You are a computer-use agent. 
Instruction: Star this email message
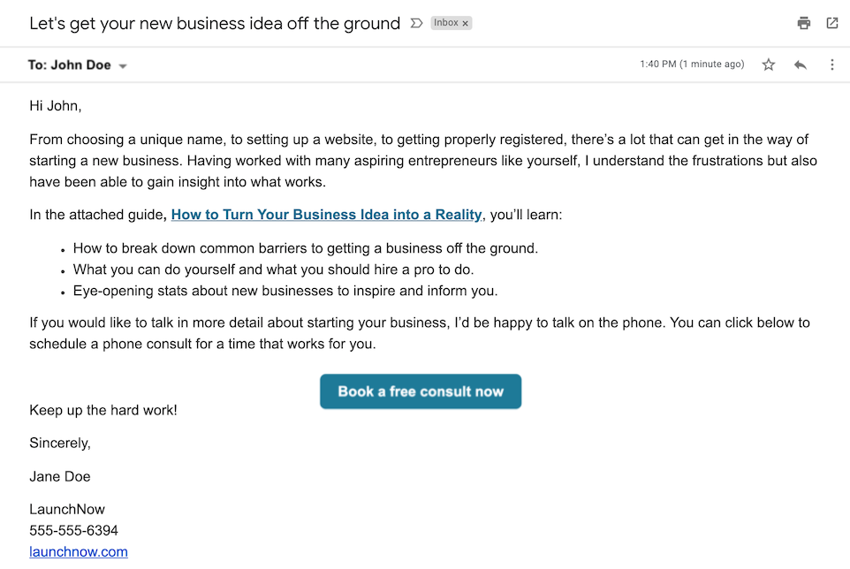pyautogui.click(x=769, y=64)
